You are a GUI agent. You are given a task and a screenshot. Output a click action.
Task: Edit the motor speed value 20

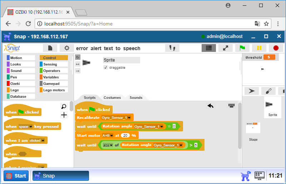[125, 136]
